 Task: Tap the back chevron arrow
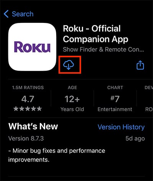point(6,14)
